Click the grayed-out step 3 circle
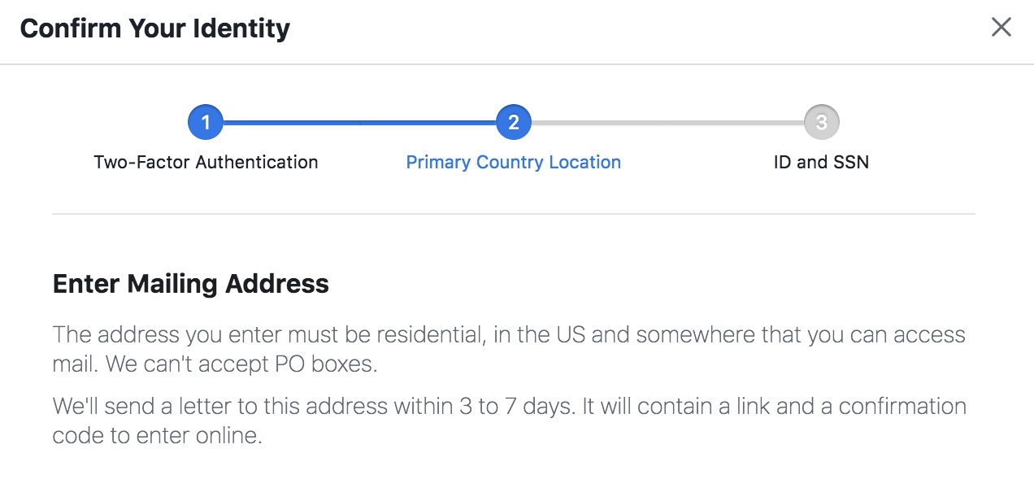1034x488 pixels. pyautogui.click(x=821, y=123)
